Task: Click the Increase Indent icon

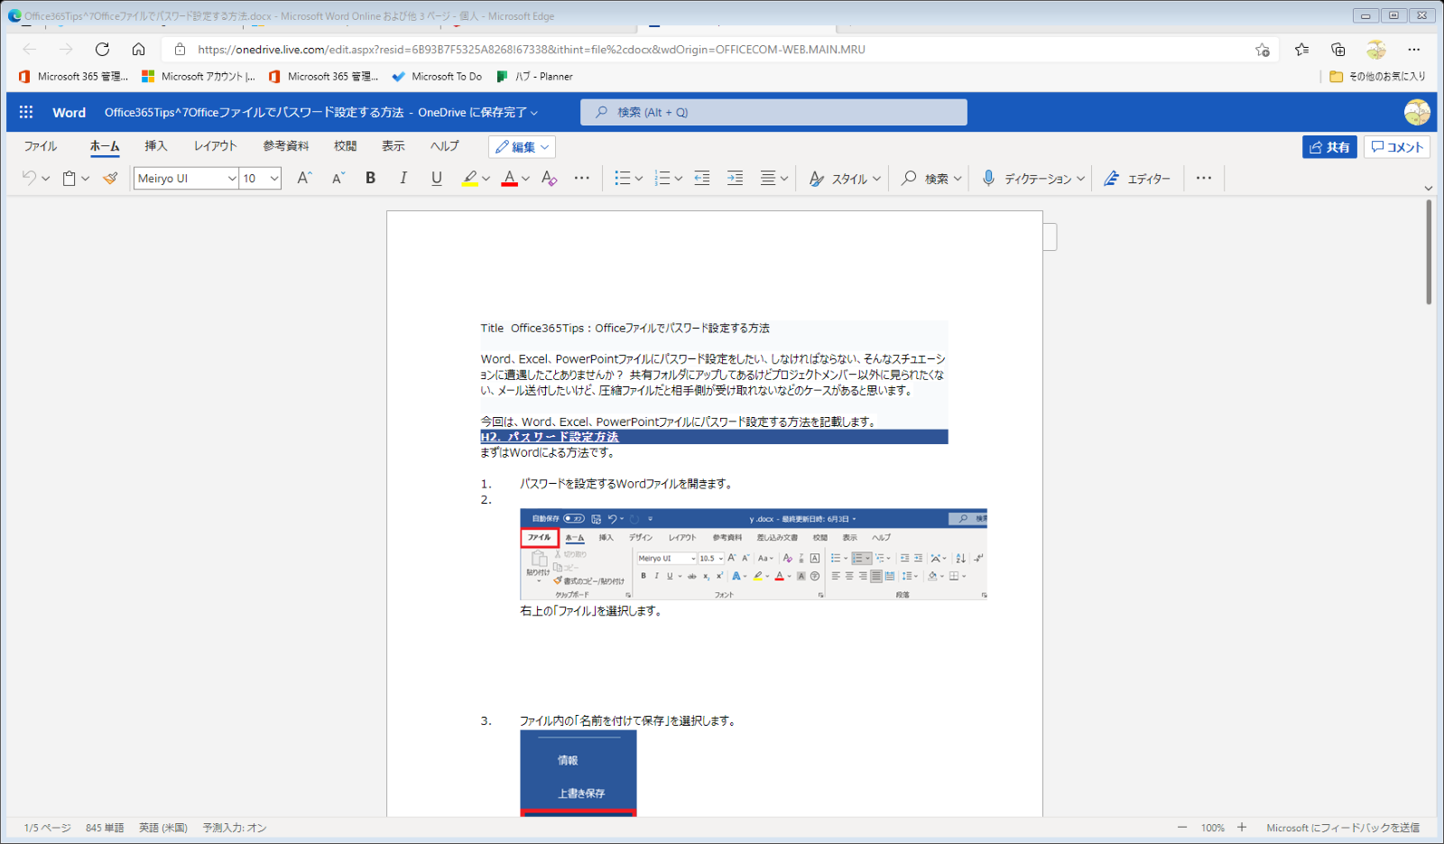Action: coord(736,178)
